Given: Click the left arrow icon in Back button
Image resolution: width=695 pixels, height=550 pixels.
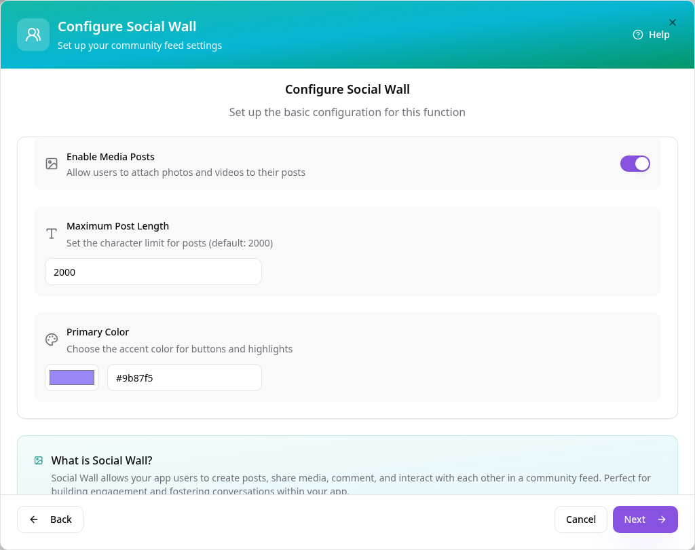Looking at the screenshot, I should 34,519.
